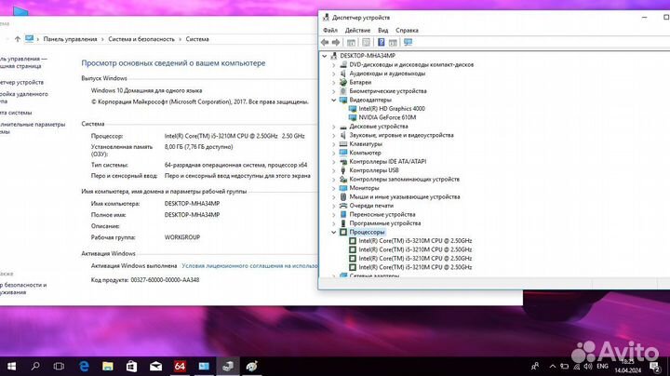Open the Действие menu

(x=357, y=31)
